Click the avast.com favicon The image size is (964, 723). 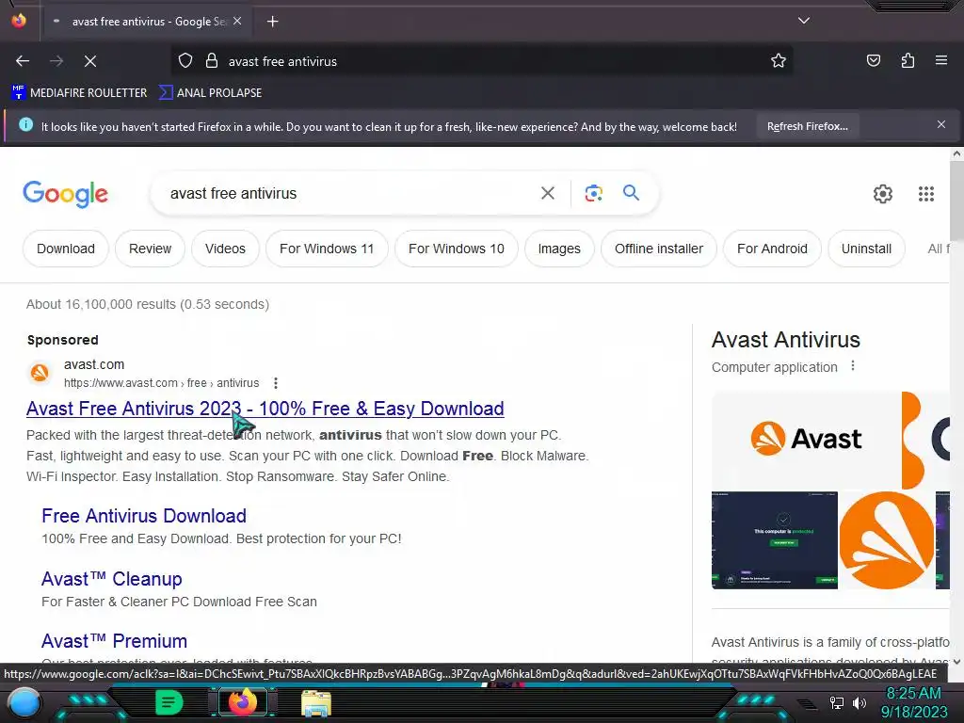tap(40, 373)
